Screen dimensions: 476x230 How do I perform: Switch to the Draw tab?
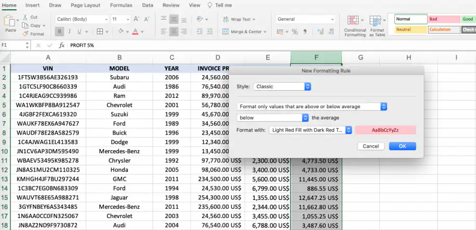55,5
